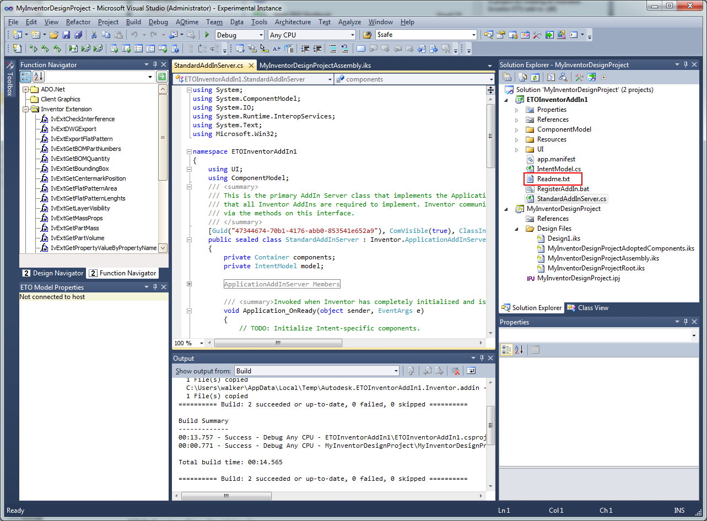Open the Build menu
The width and height of the screenshot is (707, 521).
pos(133,22)
